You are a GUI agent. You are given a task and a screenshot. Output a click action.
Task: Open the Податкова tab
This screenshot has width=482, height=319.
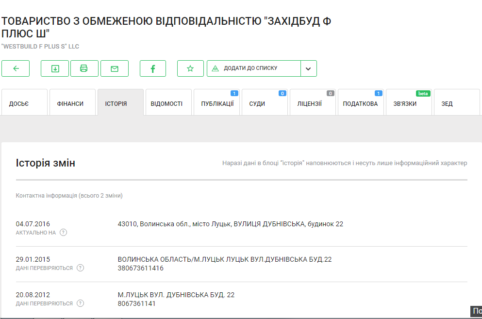pyautogui.click(x=360, y=103)
